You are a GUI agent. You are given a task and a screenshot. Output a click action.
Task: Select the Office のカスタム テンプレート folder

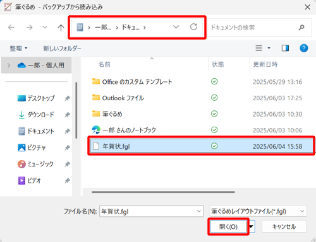point(137,82)
